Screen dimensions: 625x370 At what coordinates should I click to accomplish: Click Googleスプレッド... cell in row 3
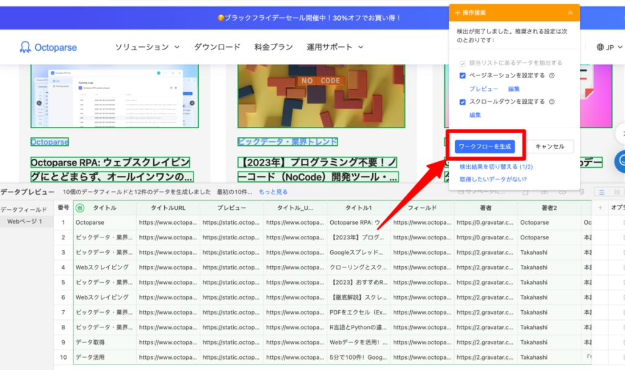click(x=359, y=252)
